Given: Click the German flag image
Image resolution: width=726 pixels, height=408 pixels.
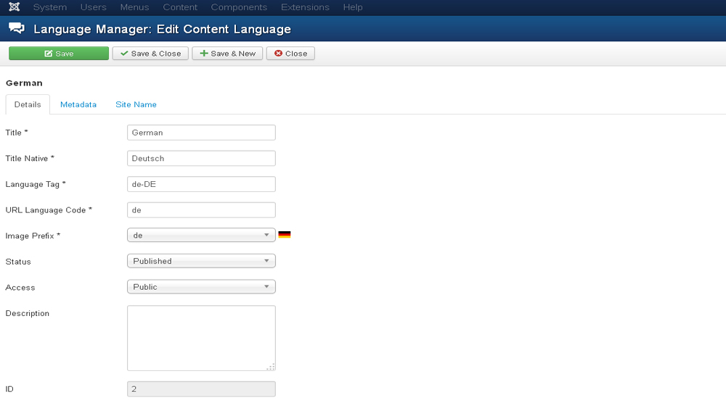Looking at the screenshot, I should coord(285,235).
